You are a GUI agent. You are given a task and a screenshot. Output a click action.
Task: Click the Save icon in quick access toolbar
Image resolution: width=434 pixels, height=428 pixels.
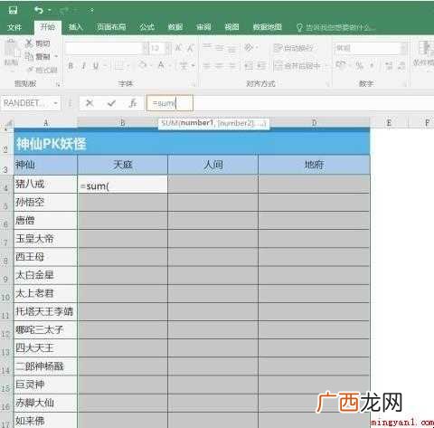click(13, 11)
